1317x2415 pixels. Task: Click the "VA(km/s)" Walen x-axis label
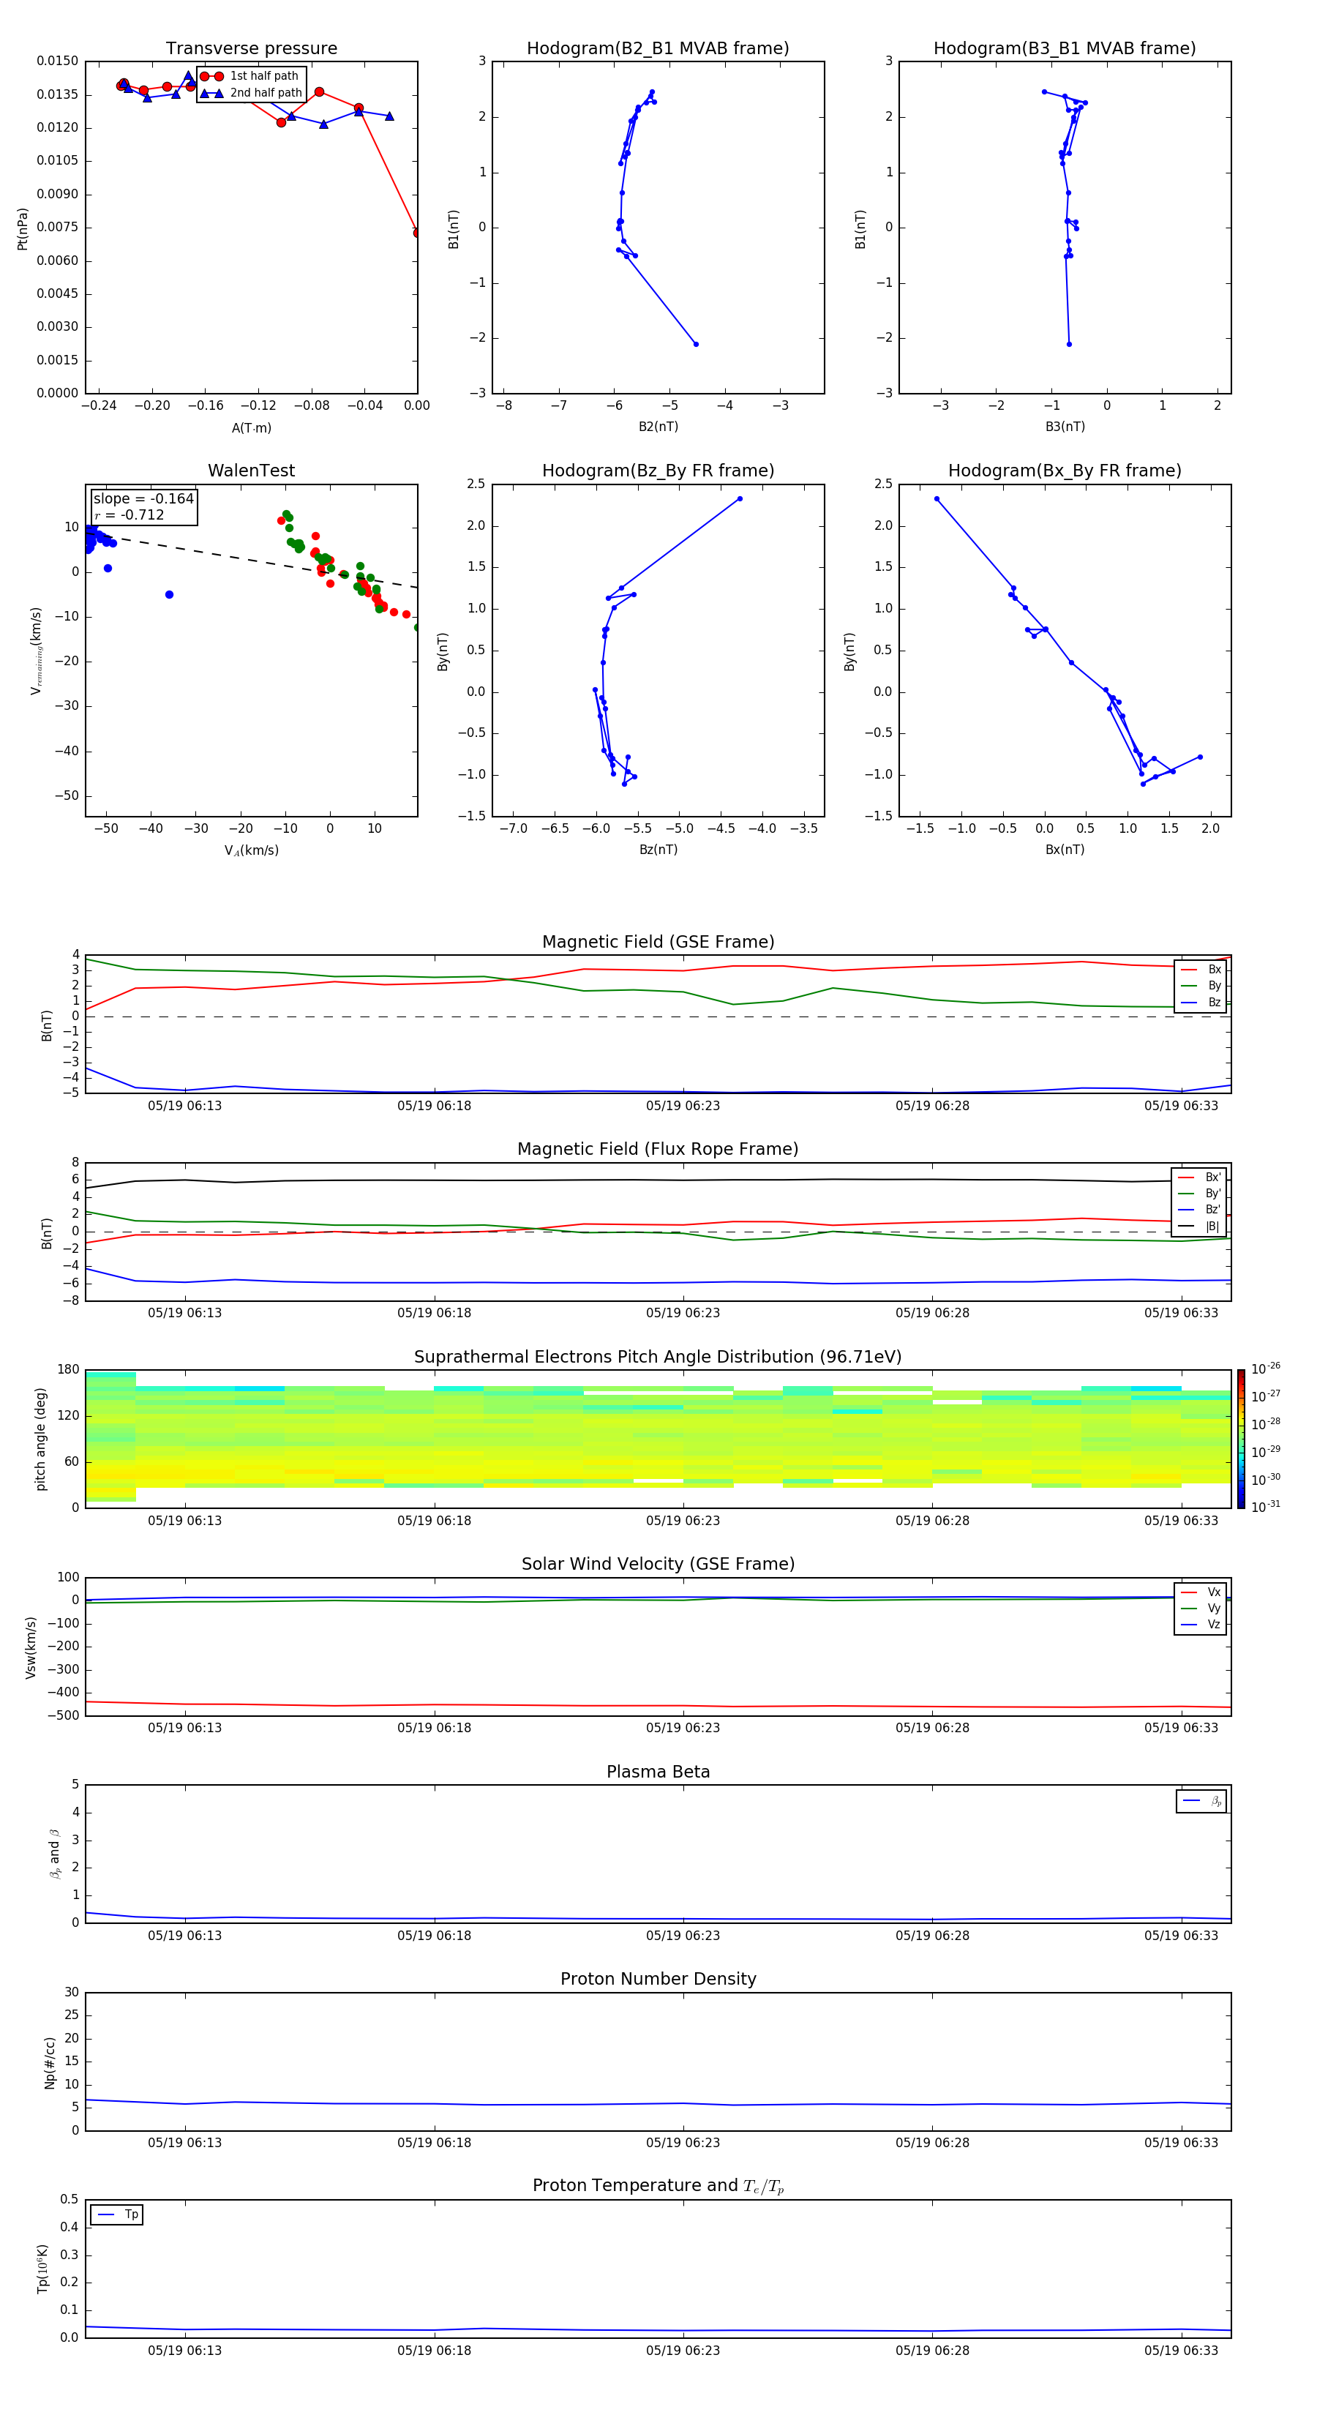pos(251,850)
